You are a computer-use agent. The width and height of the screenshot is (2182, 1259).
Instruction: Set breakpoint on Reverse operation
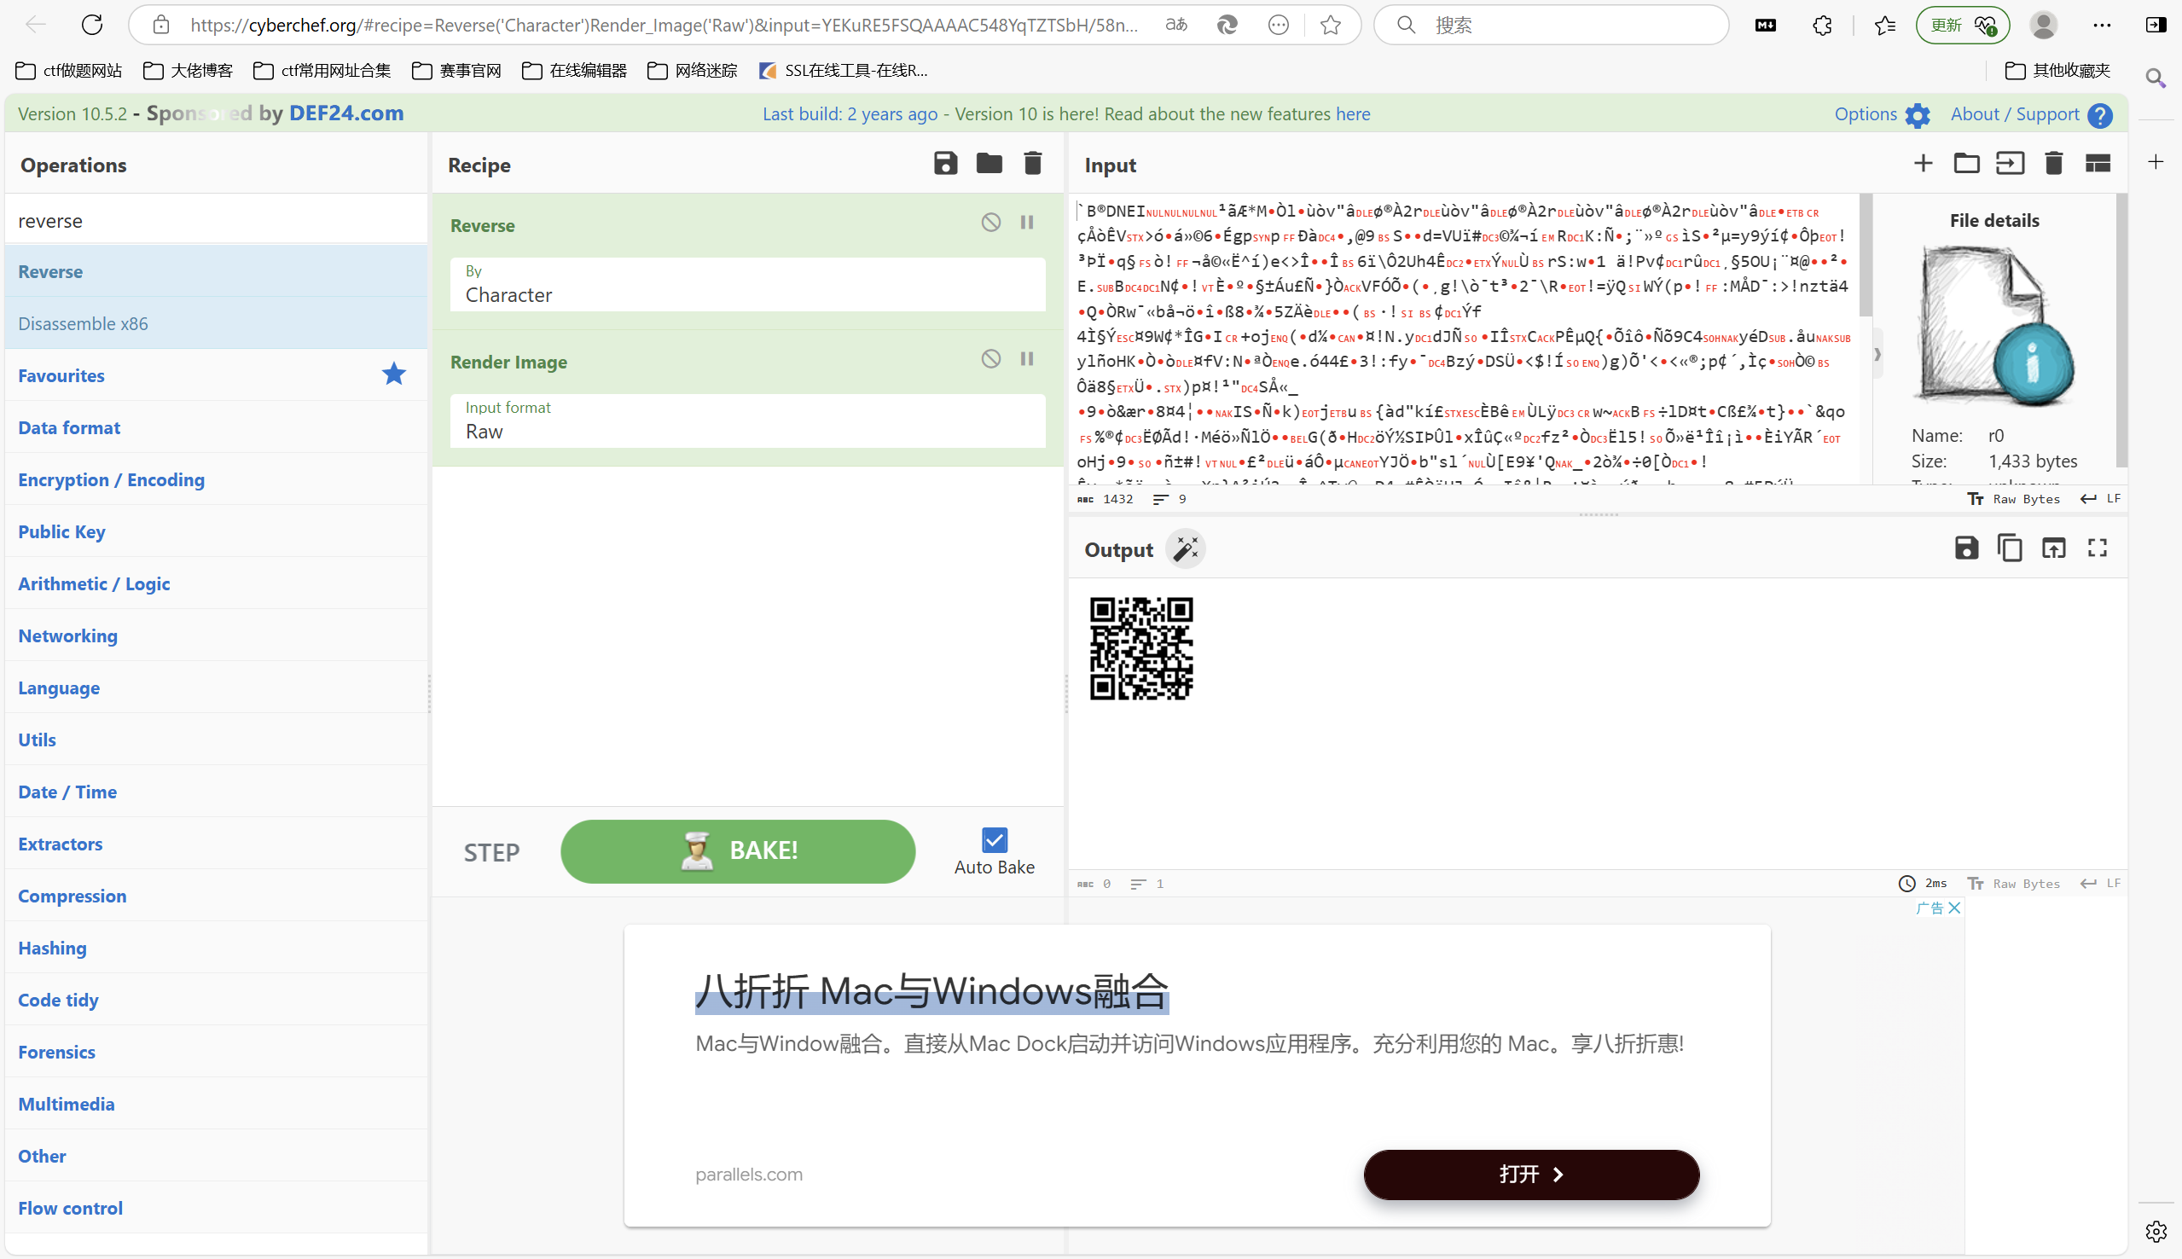click(1027, 223)
